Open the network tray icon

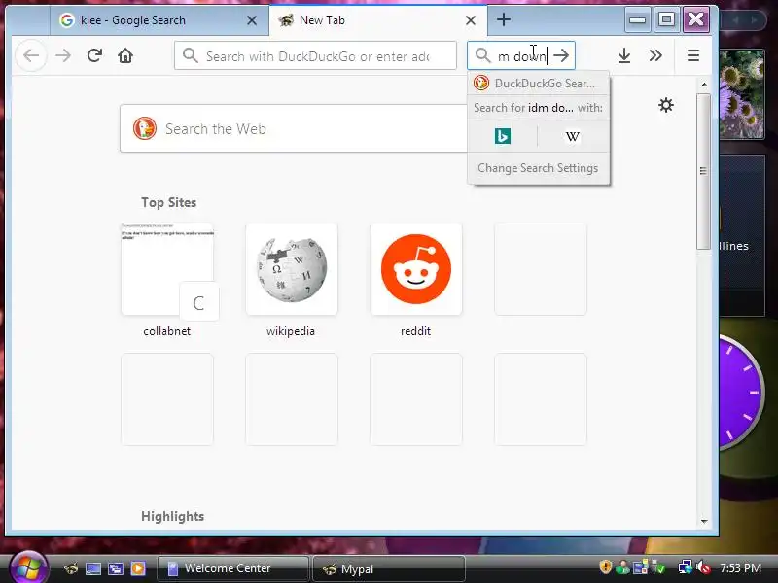[x=686, y=567]
